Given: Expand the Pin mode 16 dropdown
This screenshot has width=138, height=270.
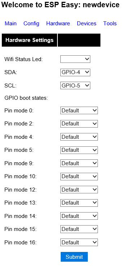Looking at the screenshot, I should tap(79, 242).
